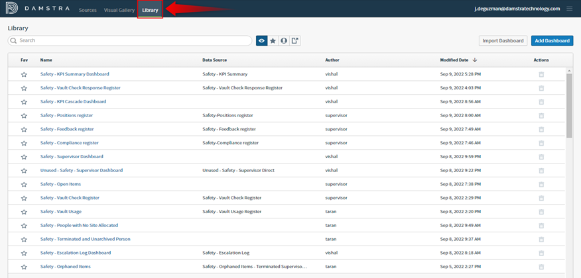581x278 pixels.
Task: Click the vertical scrollbar of the list
Action: [x=569, y=106]
